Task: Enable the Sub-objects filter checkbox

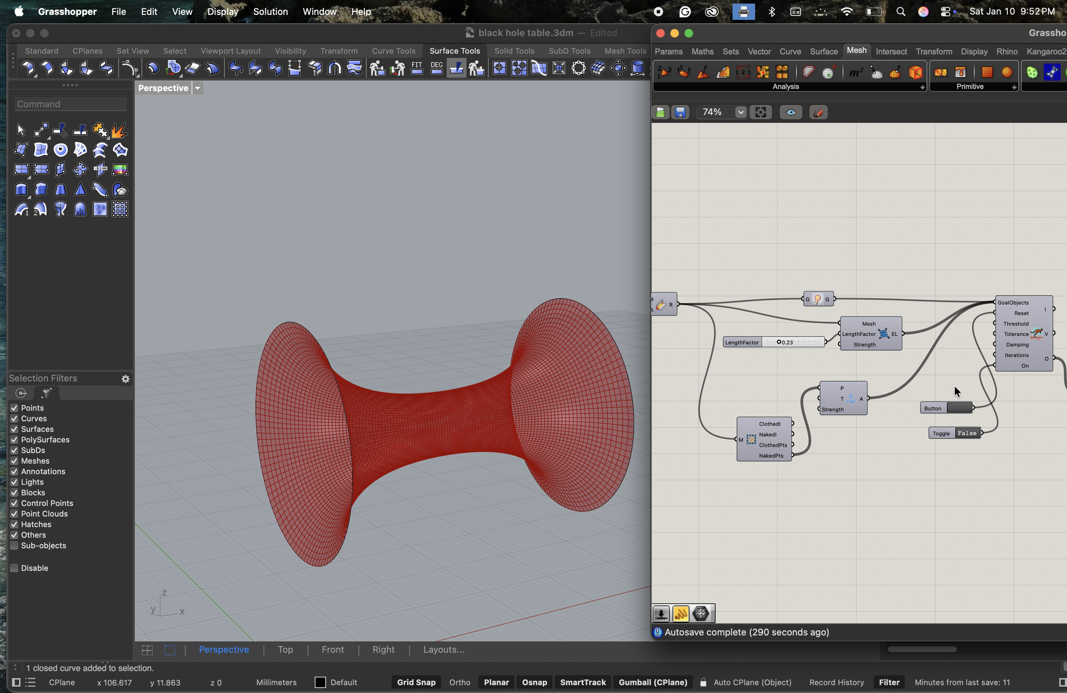Action: click(15, 545)
